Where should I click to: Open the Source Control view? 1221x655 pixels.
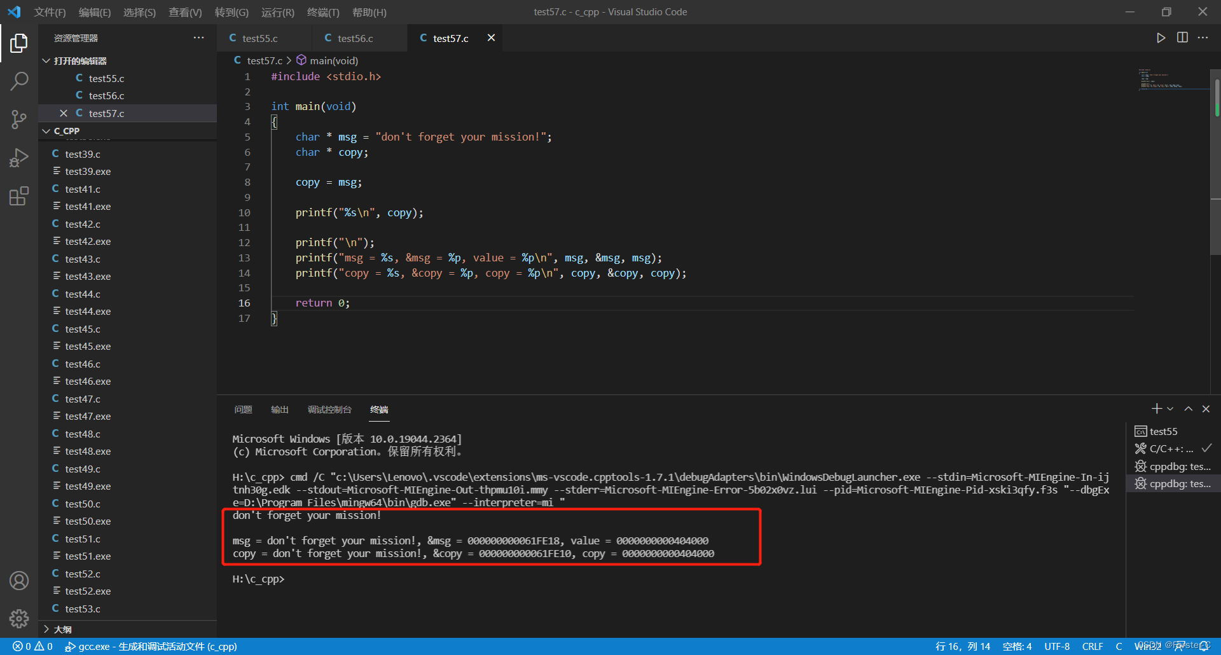19,119
